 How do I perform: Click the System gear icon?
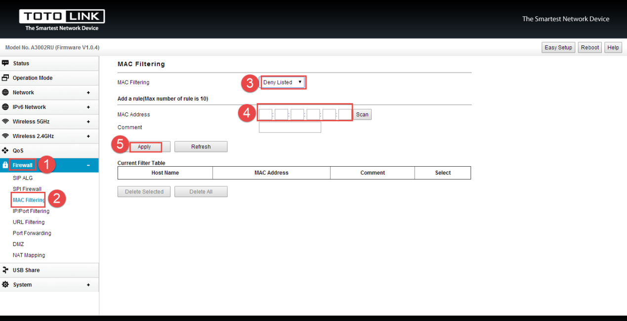click(x=5, y=285)
